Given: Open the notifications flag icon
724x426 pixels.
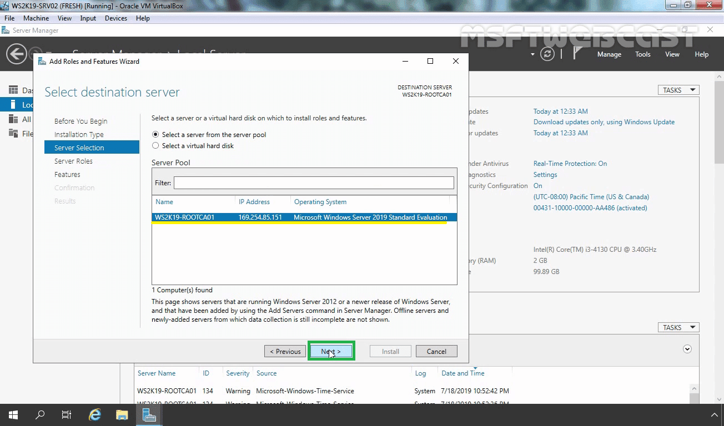Looking at the screenshot, I should (x=577, y=53).
